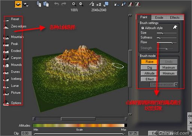Apply the Iceberg preset icon
192x136 pixels.
click(x=6, y=79)
